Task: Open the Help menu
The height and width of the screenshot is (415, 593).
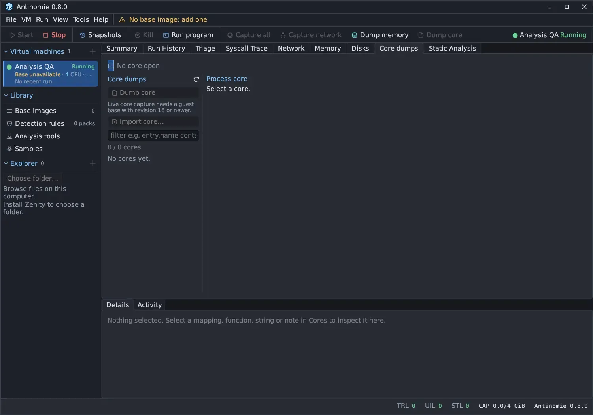Action: pos(101,19)
